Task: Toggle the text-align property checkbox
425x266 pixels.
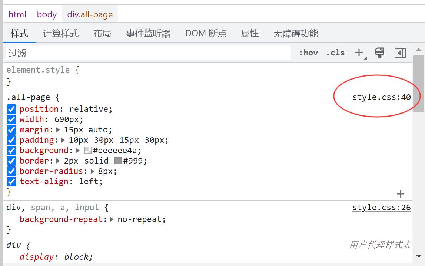Action: click(12, 182)
